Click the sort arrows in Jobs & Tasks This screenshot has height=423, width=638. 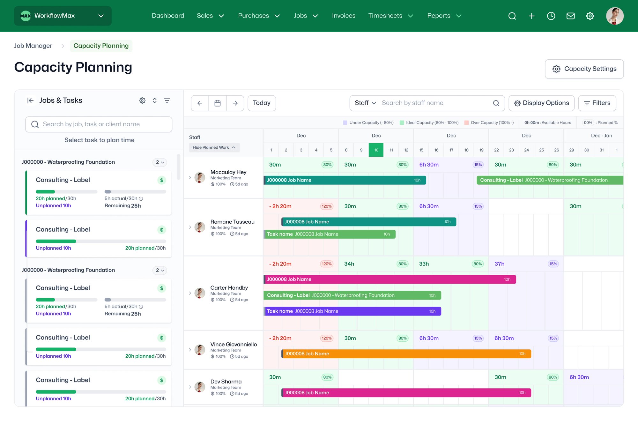[x=154, y=100]
